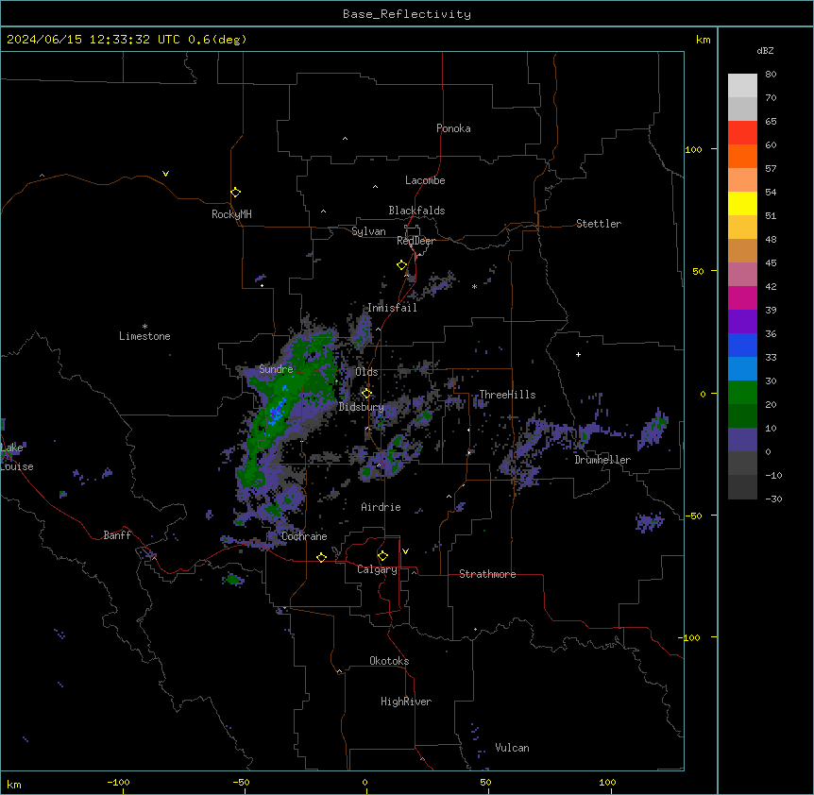
Task: Pick the red swatch between 65 and 60 dBZ
Action: 742,133
